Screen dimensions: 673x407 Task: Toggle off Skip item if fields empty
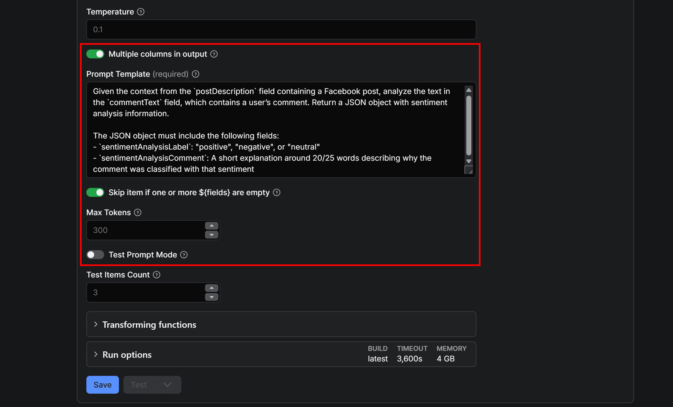tap(95, 192)
